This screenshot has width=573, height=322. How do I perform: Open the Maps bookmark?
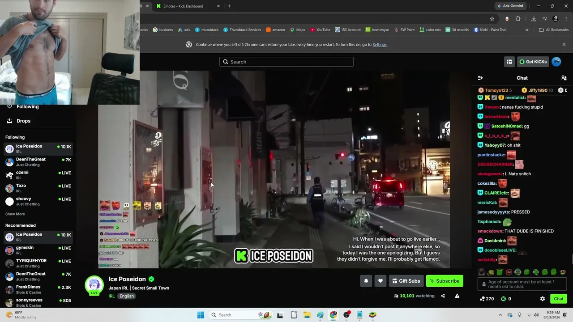click(297, 30)
